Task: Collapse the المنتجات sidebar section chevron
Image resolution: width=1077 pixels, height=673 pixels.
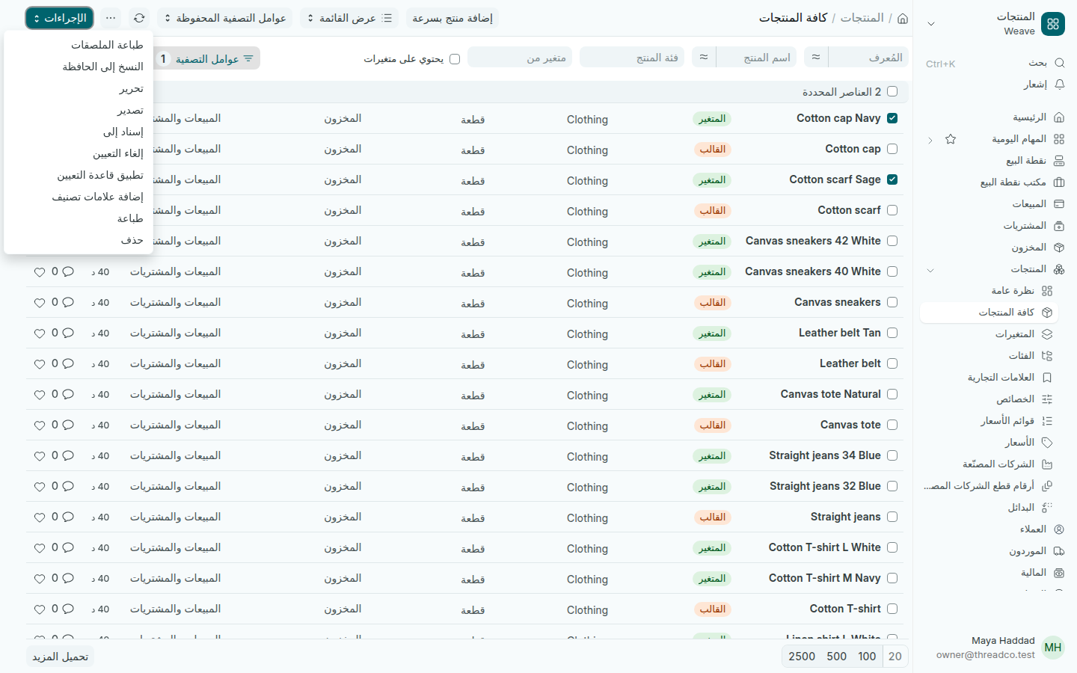Action: pos(930,269)
